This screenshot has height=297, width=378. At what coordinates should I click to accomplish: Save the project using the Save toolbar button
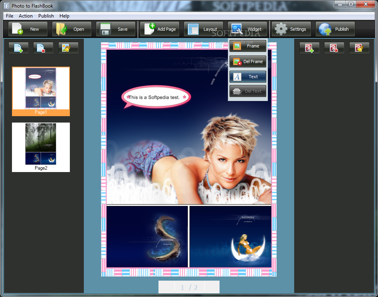click(x=116, y=29)
